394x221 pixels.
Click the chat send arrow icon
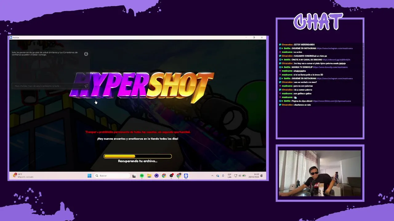coord(86,86)
